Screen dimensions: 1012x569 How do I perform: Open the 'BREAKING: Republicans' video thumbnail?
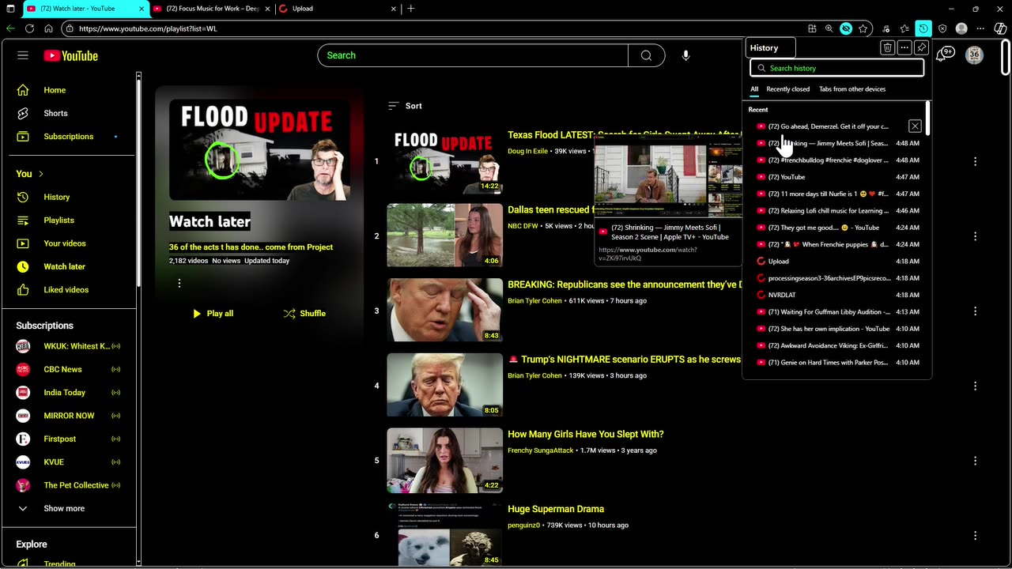pyautogui.click(x=444, y=311)
